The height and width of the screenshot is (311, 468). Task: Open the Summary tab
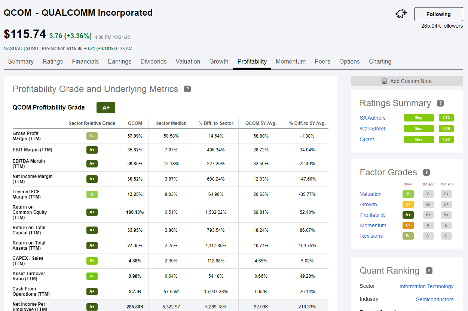pos(21,62)
